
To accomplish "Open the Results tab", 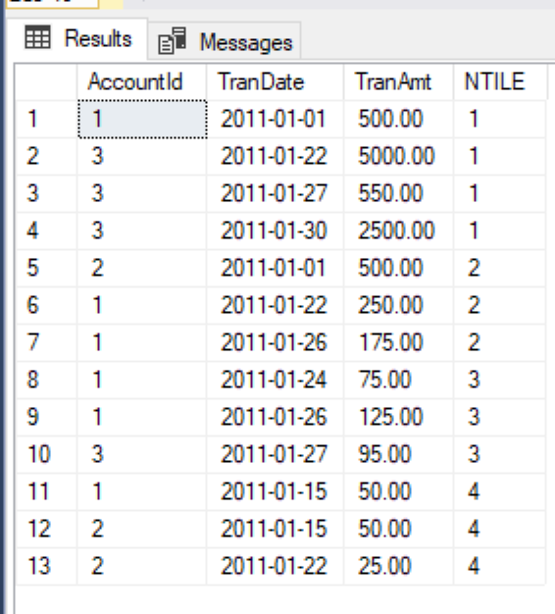I will (77, 39).
